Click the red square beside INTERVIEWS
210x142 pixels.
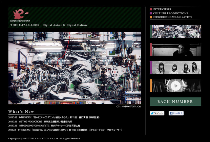(151, 9)
